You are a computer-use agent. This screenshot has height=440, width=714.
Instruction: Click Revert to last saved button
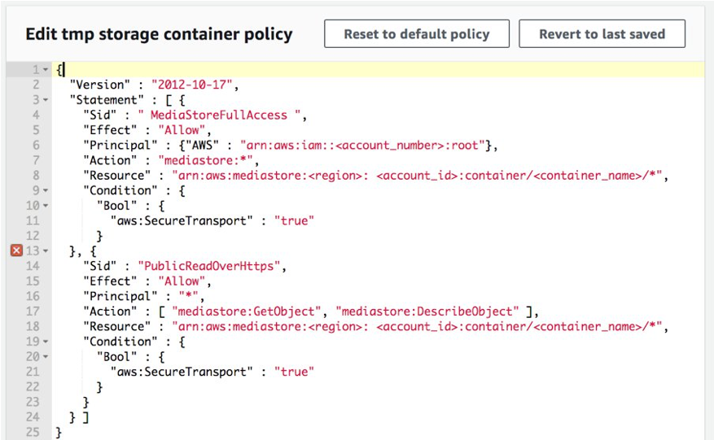602,33
